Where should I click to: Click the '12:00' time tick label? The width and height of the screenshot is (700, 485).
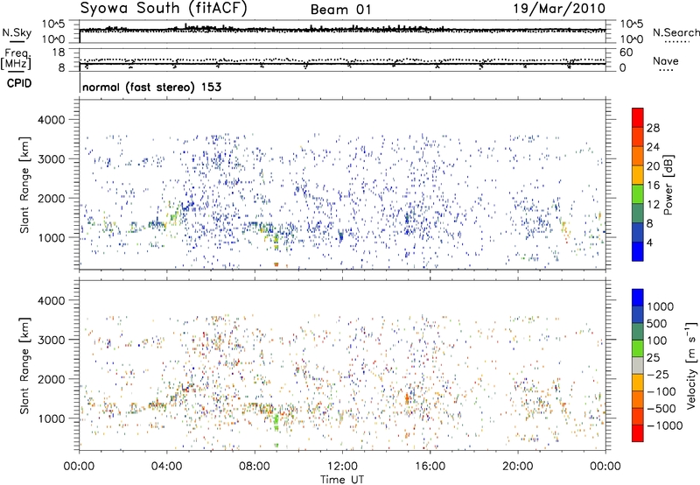coord(342,467)
